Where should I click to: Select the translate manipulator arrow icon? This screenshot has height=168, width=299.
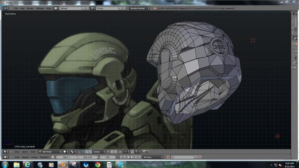tap(83, 152)
